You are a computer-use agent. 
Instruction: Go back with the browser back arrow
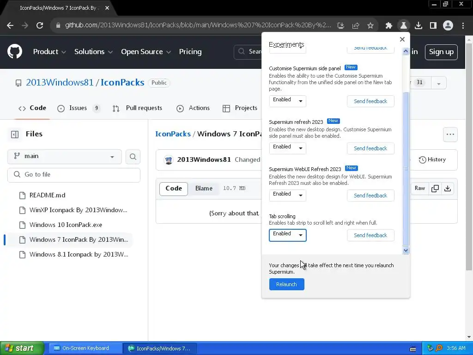click(10, 25)
